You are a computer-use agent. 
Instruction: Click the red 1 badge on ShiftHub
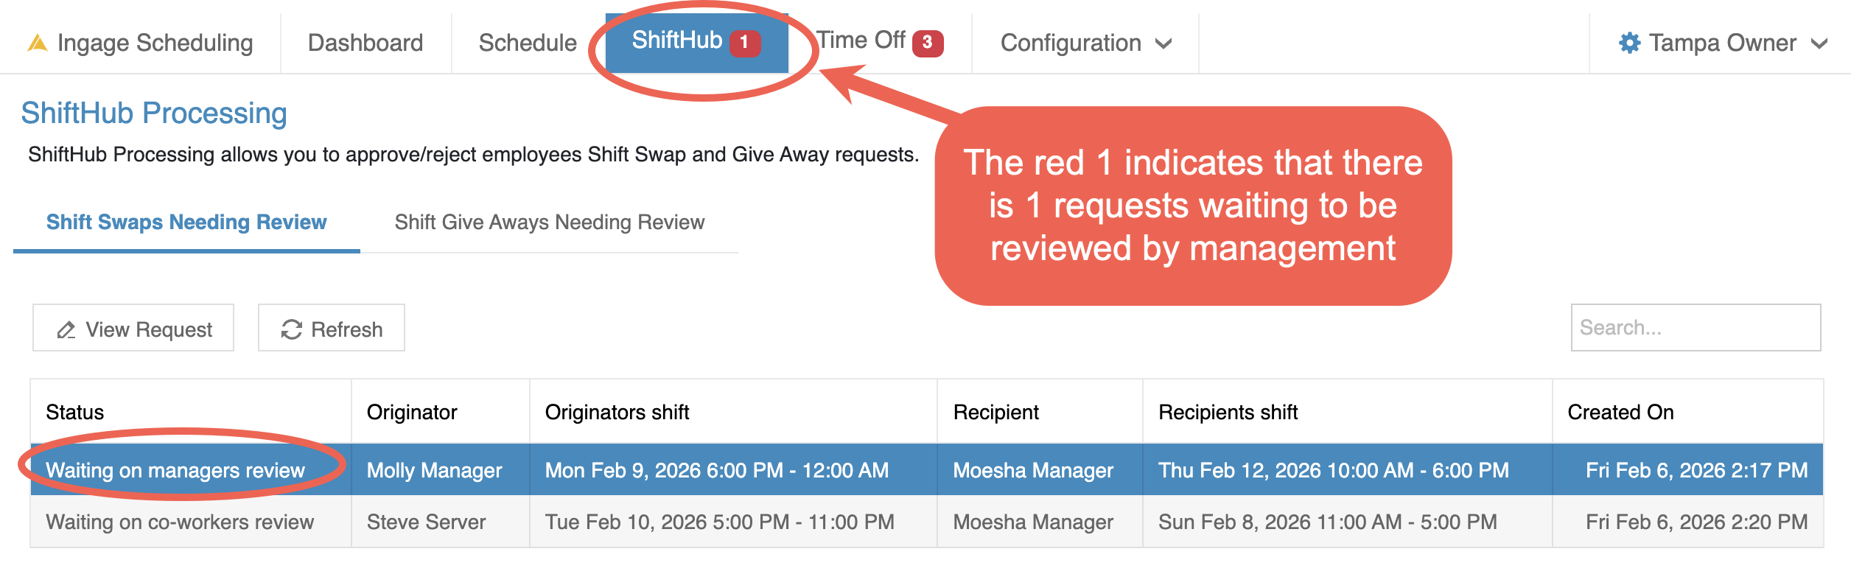tap(744, 42)
